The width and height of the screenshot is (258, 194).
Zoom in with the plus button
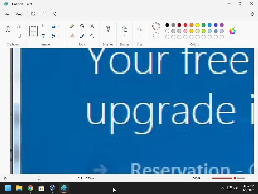(250, 178)
